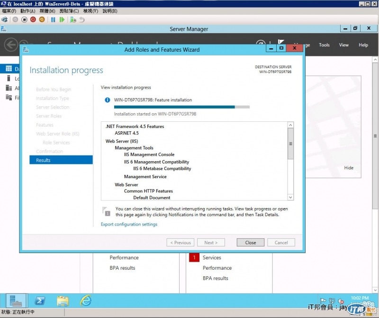Click the Close button in wizard
This screenshot has height=318, width=379.
tap(251, 243)
